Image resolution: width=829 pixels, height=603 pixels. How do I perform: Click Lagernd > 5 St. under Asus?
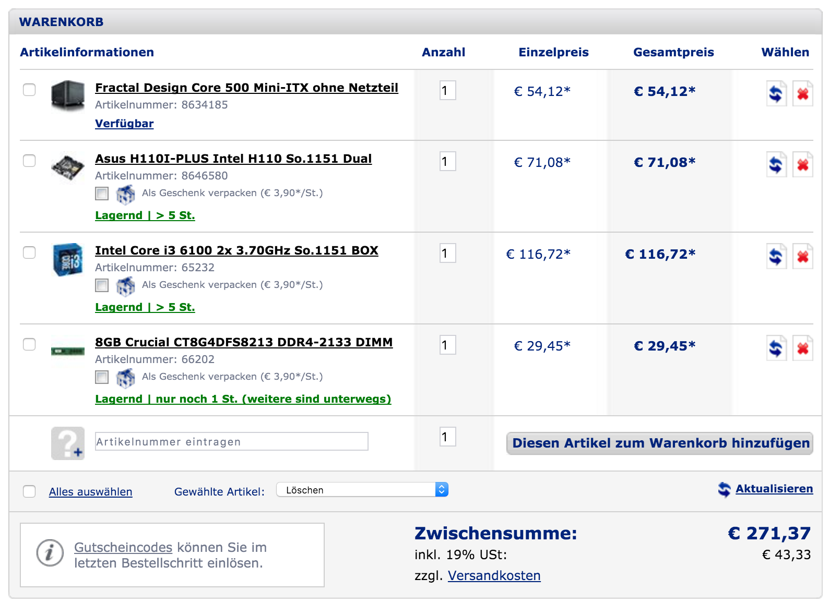(x=145, y=215)
